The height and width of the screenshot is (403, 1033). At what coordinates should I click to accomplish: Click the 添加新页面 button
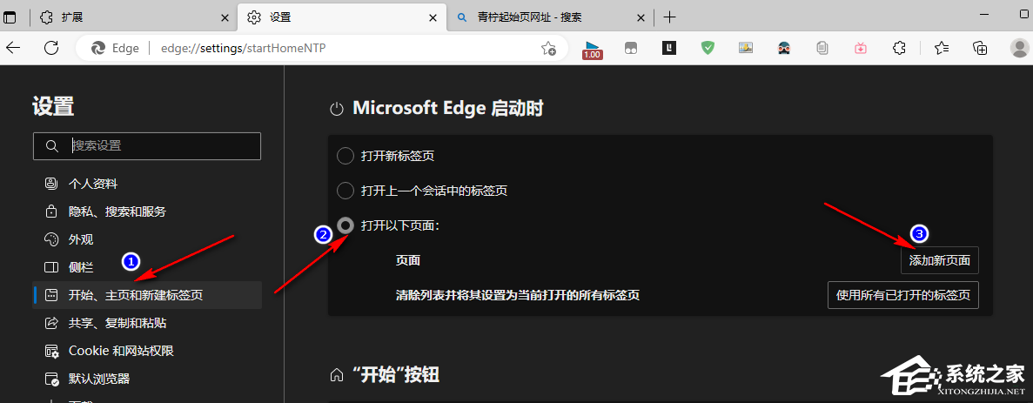[x=939, y=260]
